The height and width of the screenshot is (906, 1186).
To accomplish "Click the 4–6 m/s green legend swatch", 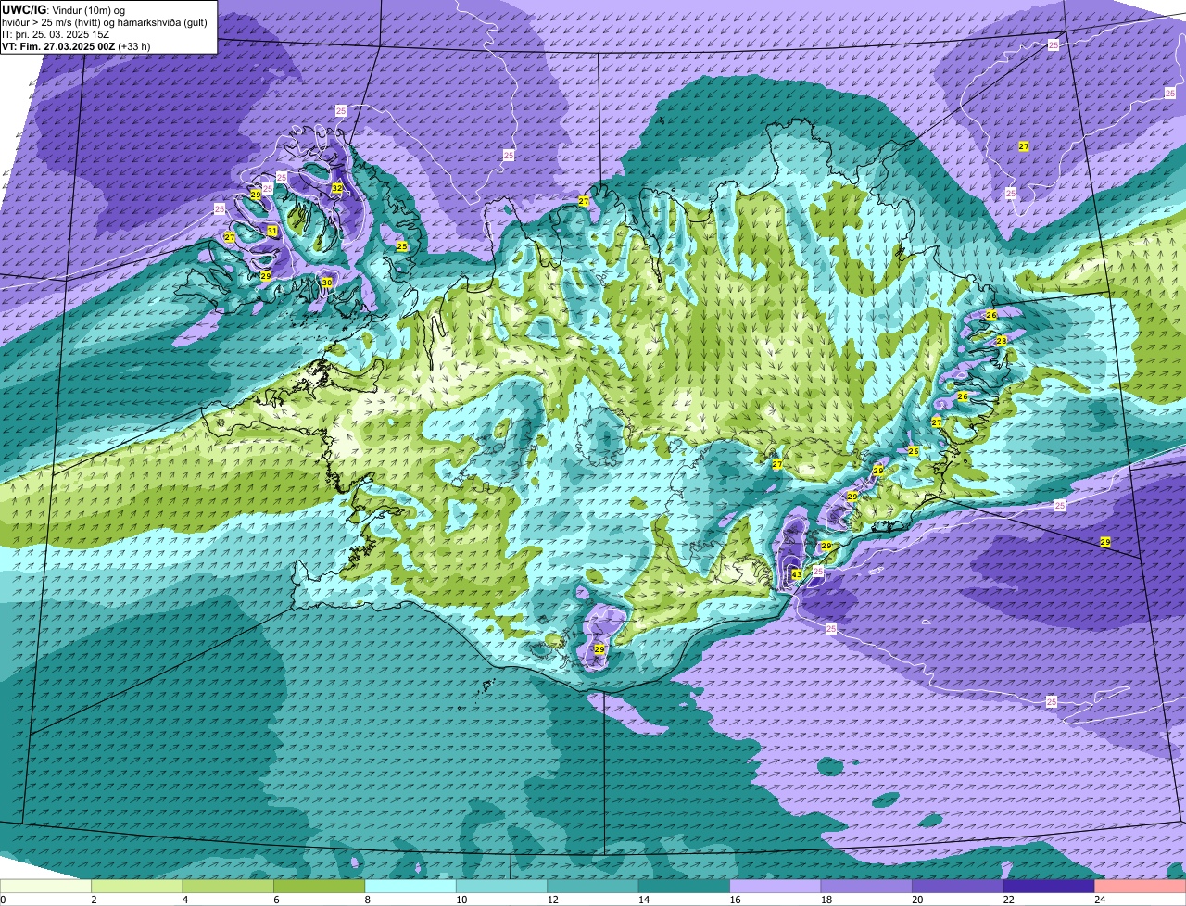I will [229, 886].
